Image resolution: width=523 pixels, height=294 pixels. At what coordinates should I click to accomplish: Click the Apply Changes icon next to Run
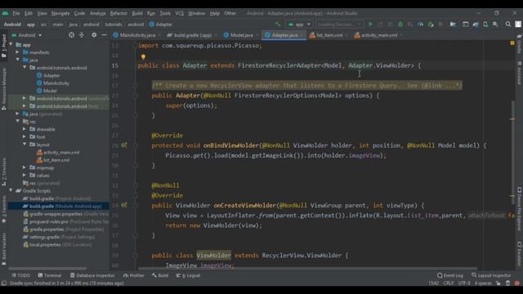[x=380, y=24]
